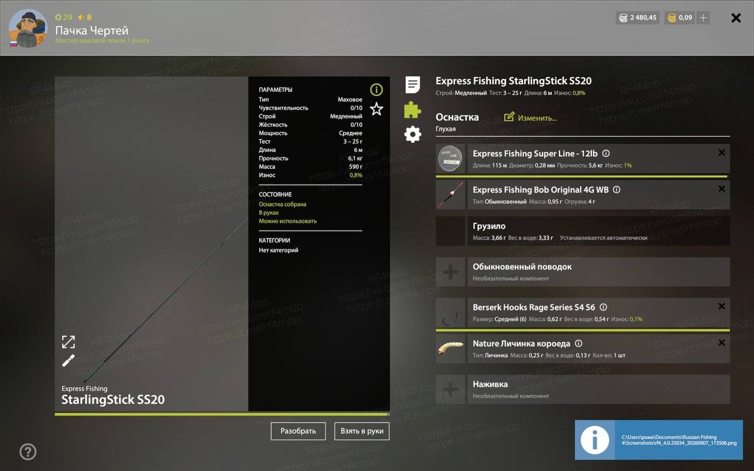Click the Маховое type value
754x471 pixels.
[350, 99]
